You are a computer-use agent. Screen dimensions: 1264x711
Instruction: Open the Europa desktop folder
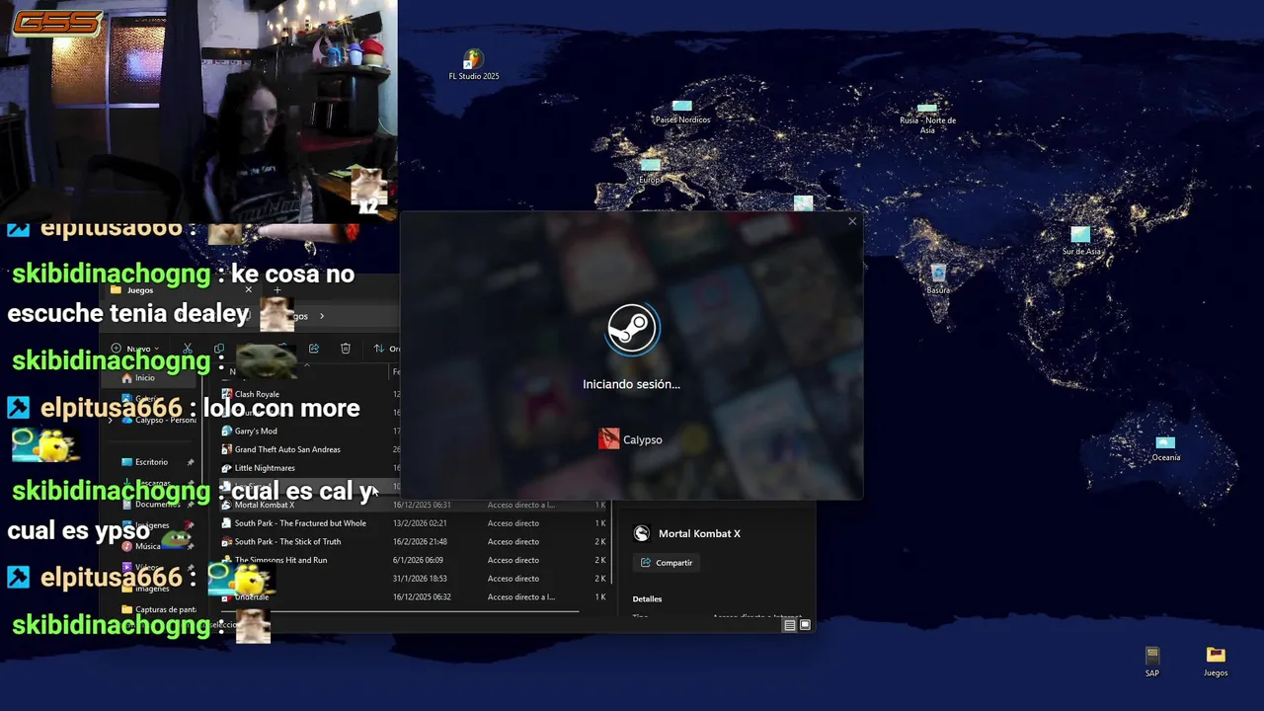point(650,171)
